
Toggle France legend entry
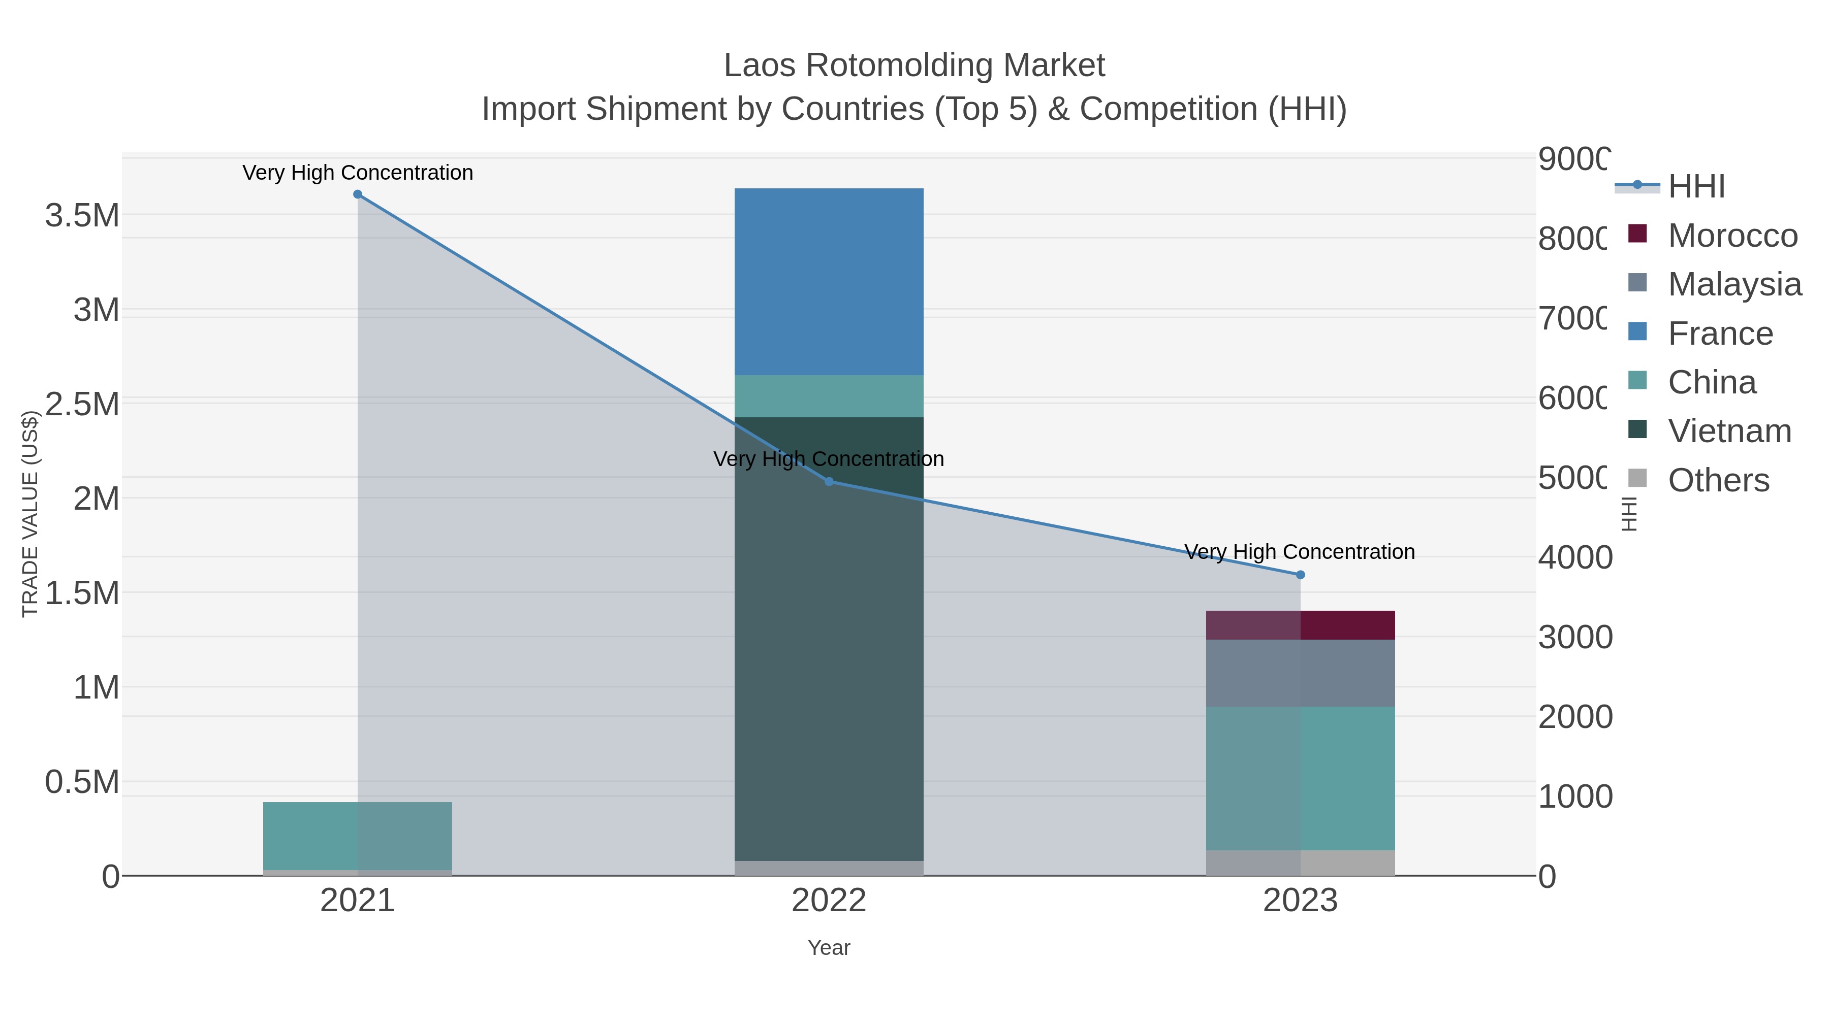(x=1700, y=333)
